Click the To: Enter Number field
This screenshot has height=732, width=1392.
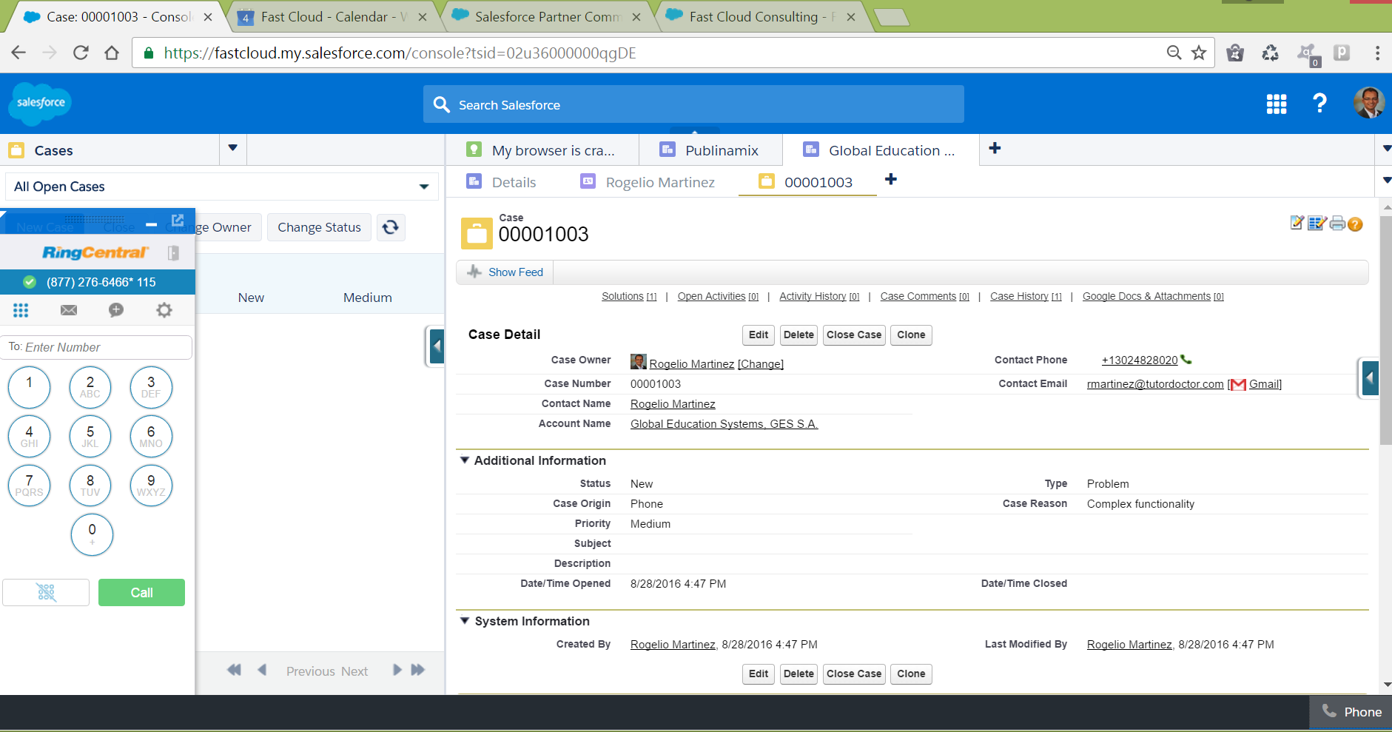[x=96, y=347]
